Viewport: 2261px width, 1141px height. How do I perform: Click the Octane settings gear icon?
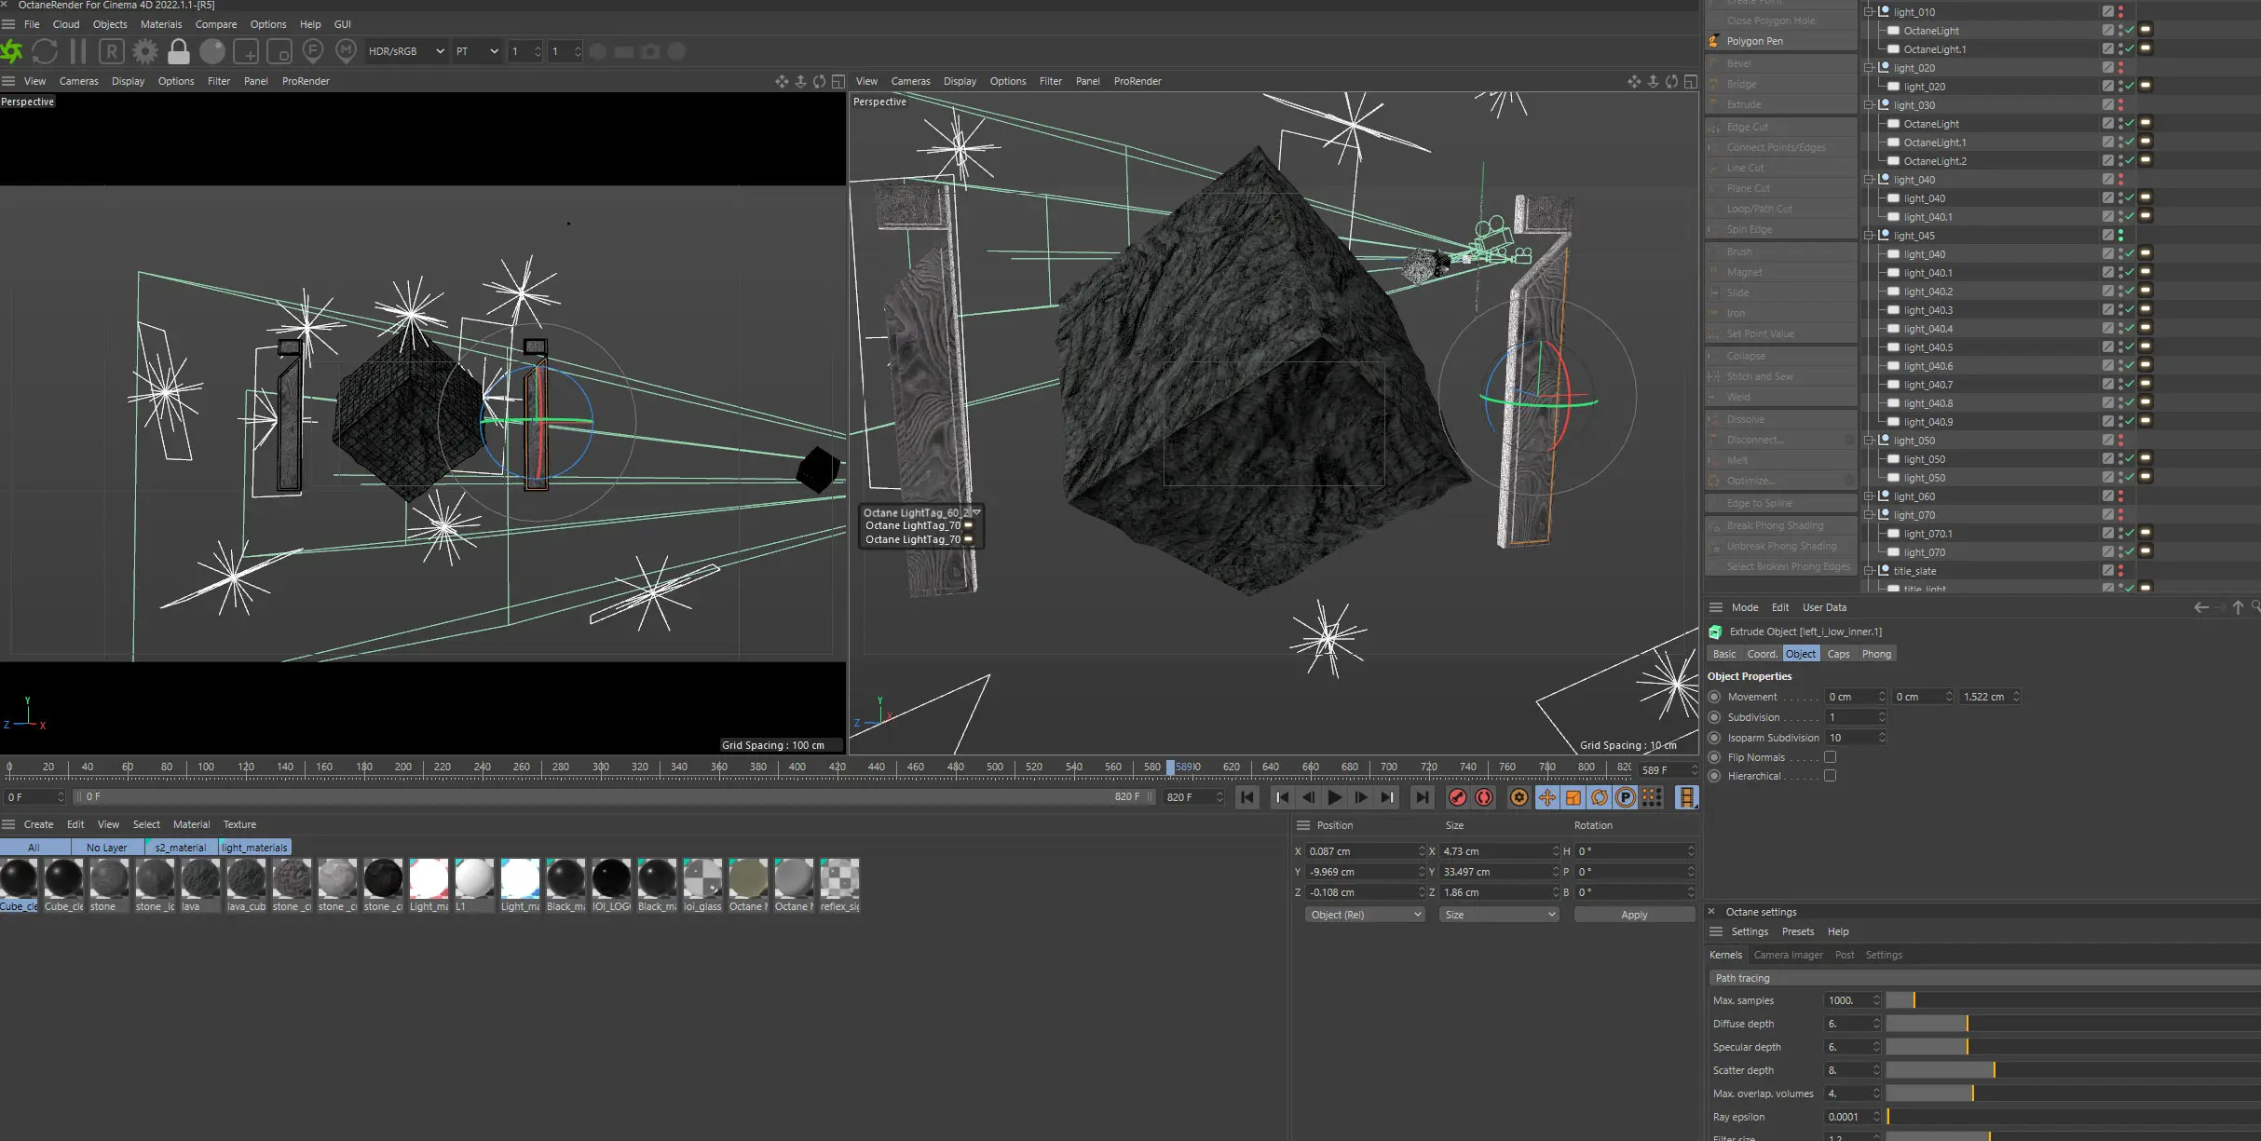[x=145, y=51]
